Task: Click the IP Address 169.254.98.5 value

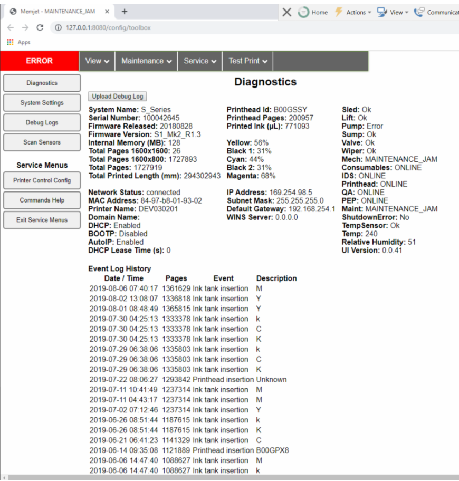Action: click(291, 193)
